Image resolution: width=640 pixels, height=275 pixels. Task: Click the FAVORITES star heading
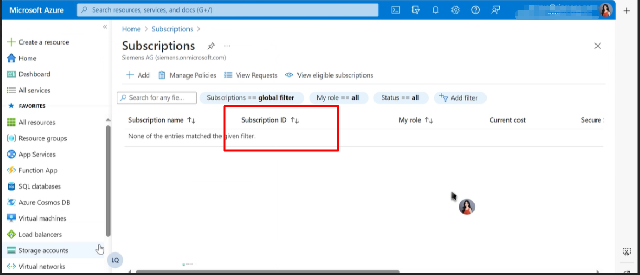click(27, 106)
